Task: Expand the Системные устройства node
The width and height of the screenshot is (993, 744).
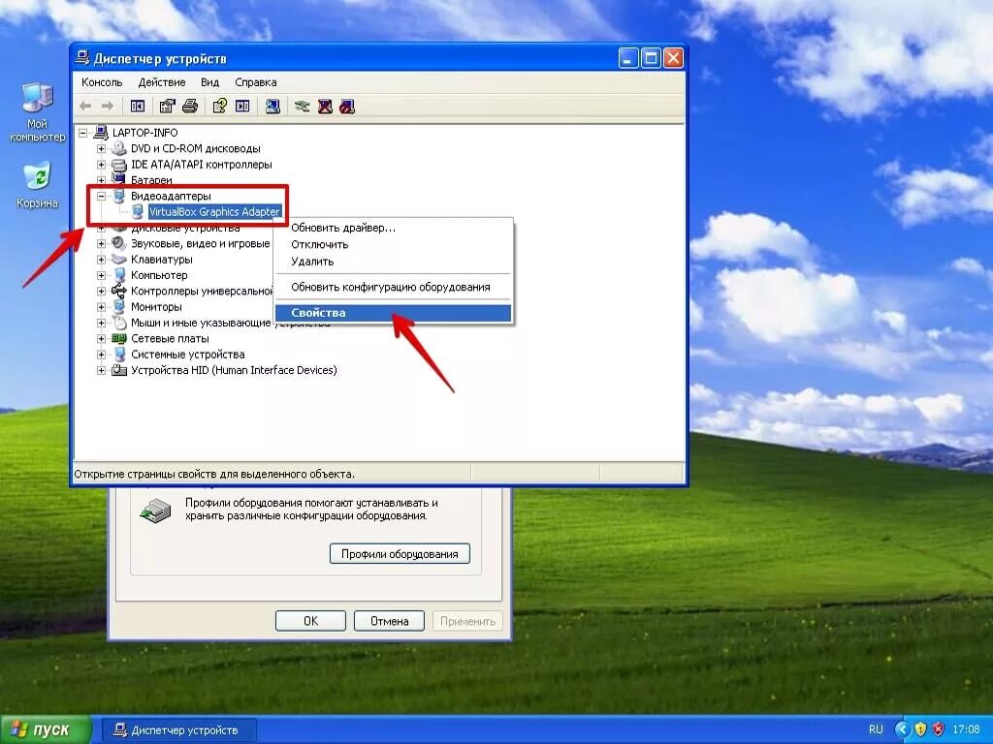Action: point(101,355)
